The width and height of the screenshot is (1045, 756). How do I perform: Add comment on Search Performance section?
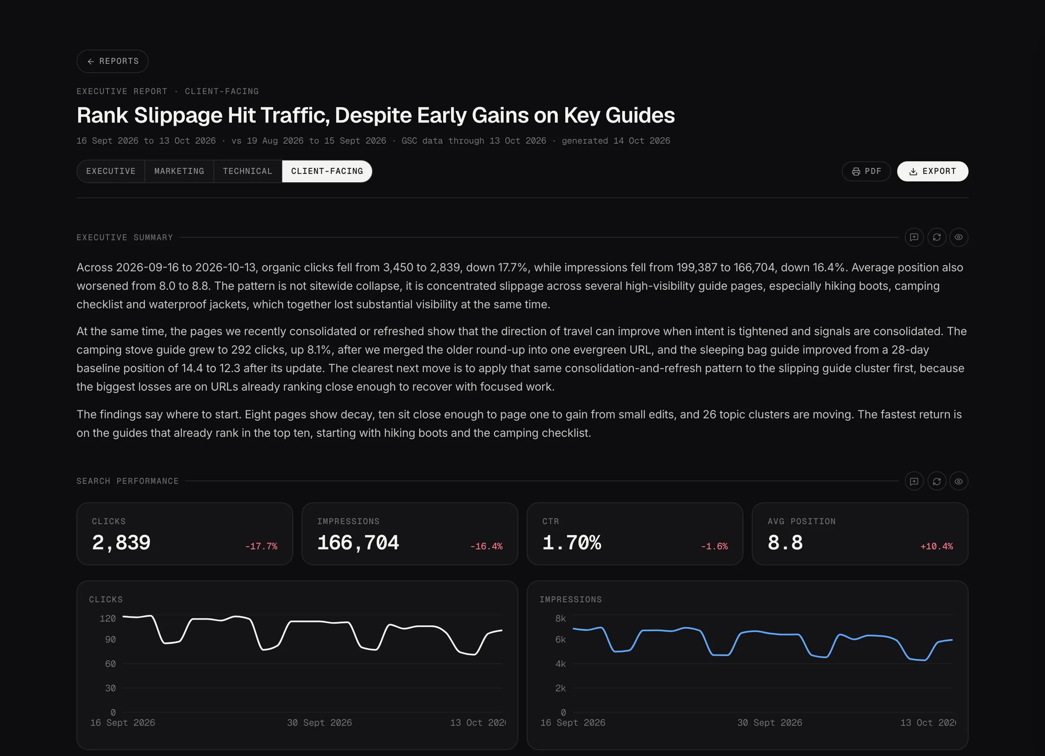(914, 482)
